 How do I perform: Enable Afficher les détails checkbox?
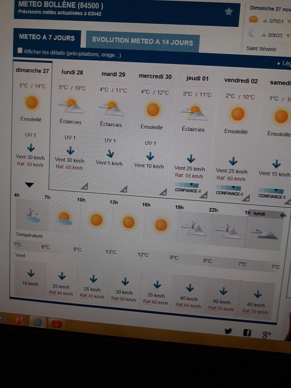[x=20, y=51]
